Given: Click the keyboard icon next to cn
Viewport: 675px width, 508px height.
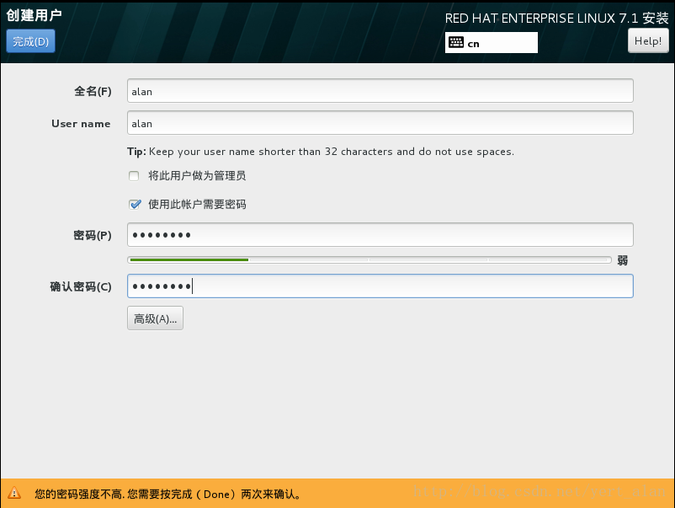Looking at the screenshot, I should click(456, 43).
